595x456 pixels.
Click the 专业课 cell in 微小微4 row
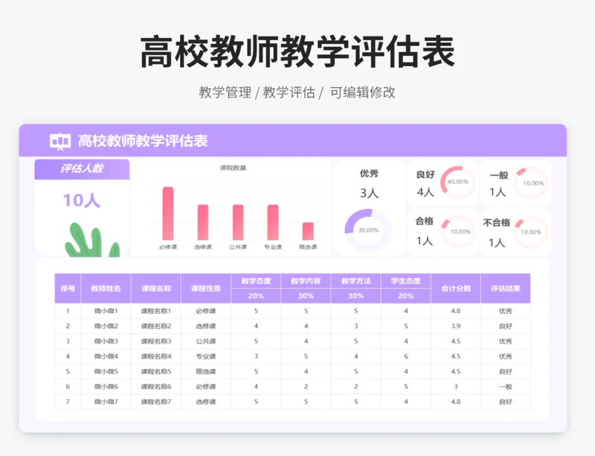[206, 356]
